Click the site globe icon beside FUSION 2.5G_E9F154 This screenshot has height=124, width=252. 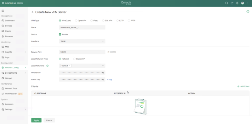(x=3, y=3)
